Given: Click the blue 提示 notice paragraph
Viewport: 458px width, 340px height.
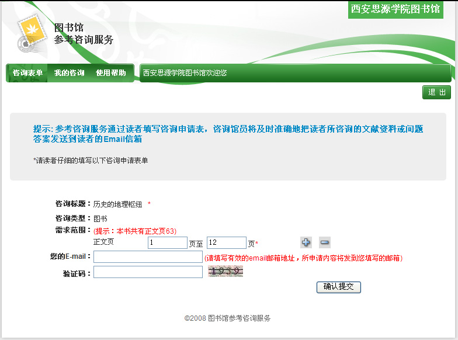Looking at the screenshot, I should coord(228,134).
